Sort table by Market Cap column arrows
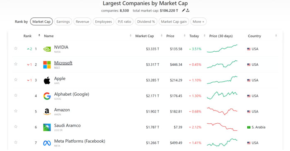 162,36
